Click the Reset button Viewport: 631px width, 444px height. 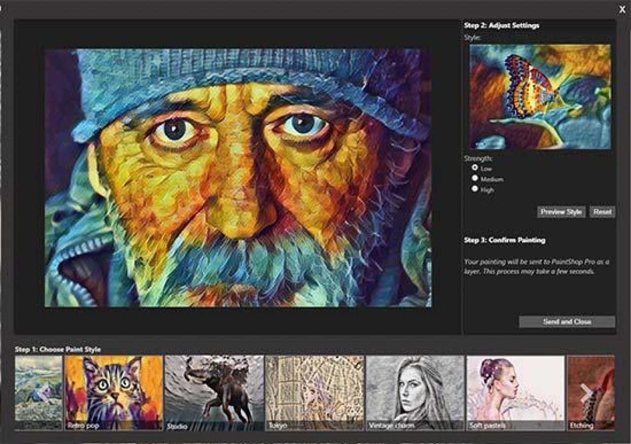click(x=602, y=211)
